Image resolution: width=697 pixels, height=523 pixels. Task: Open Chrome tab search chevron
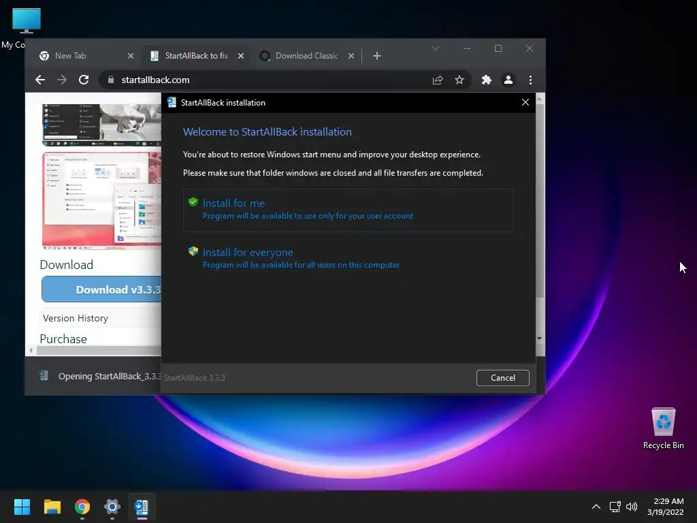pyautogui.click(x=436, y=48)
